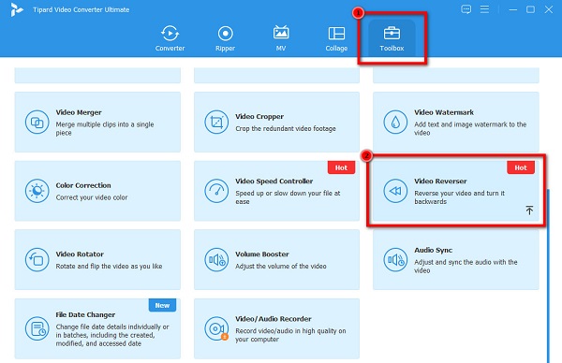This screenshot has height=363, width=562.
Task: Select the Volume Booster speaker icon
Action: (x=216, y=259)
